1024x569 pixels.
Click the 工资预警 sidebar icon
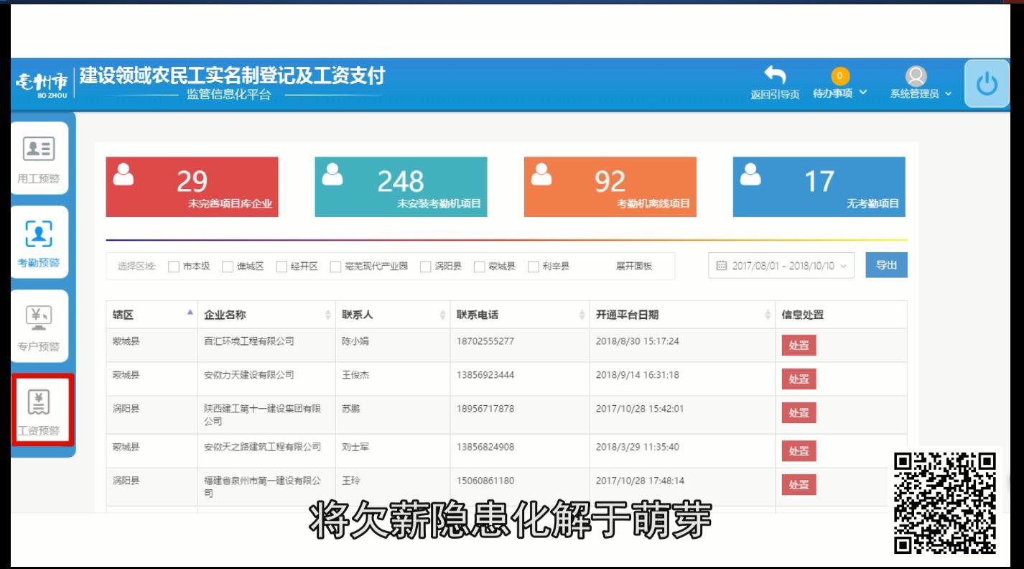[x=39, y=402]
